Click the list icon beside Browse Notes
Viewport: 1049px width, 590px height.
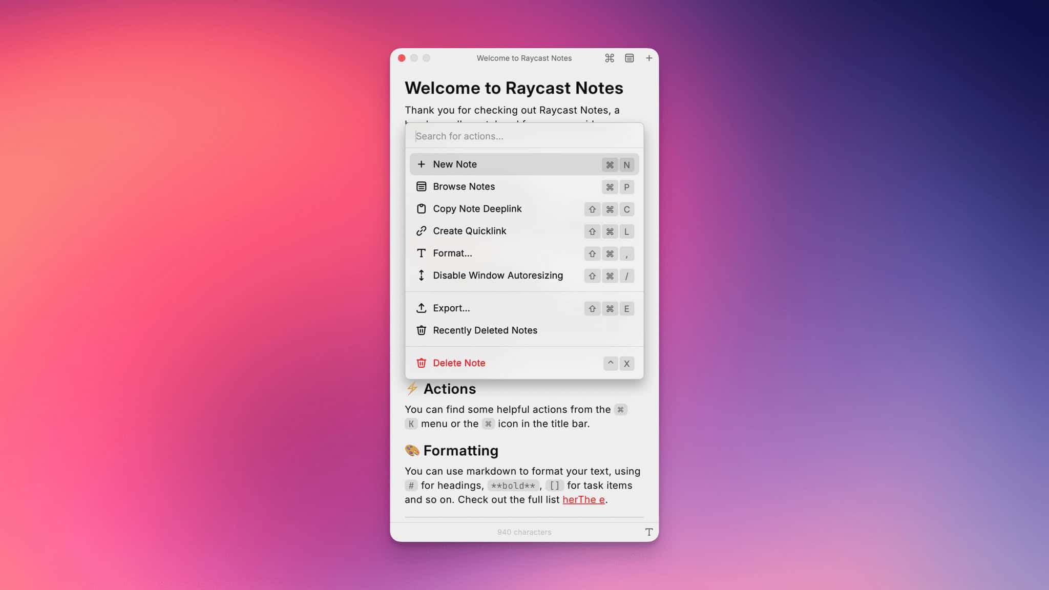[x=421, y=186]
